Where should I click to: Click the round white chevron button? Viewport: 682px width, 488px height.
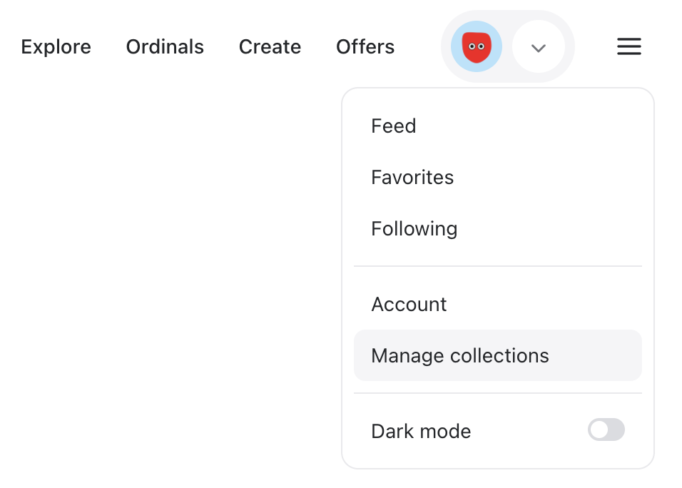click(x=539, y=47)
